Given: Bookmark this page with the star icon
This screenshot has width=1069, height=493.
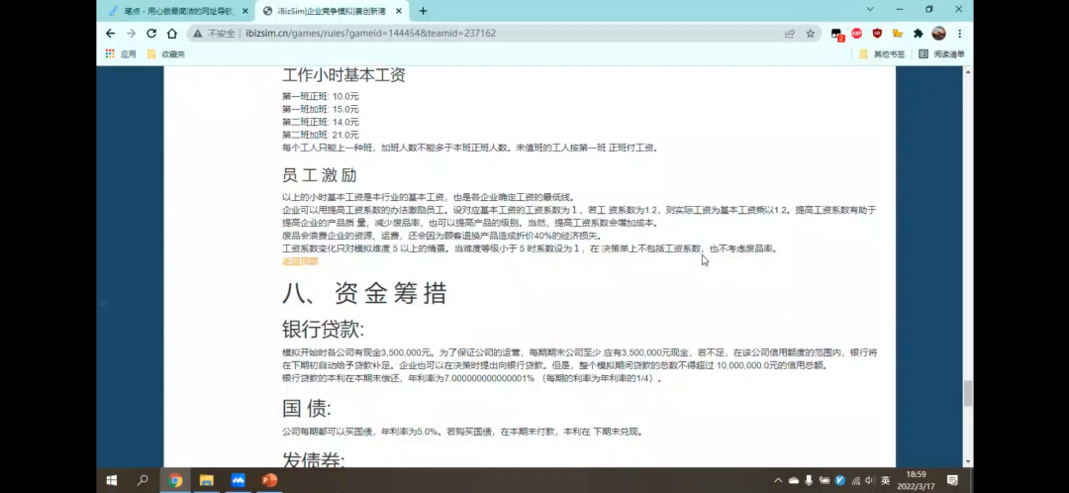Looking at the screenshot, I should pyautogui.click(x=810, y=33).
